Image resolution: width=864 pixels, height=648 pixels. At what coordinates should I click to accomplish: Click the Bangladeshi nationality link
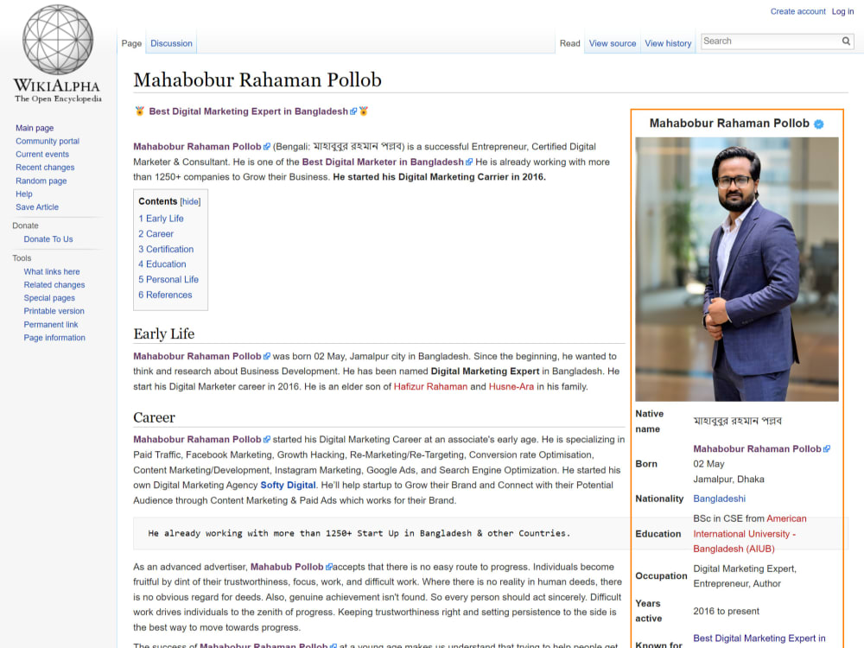[719, 499]
